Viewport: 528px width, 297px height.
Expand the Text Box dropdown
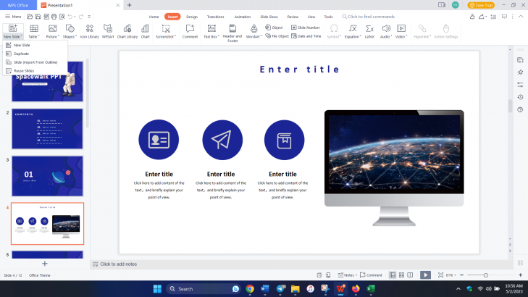point(219,37)
